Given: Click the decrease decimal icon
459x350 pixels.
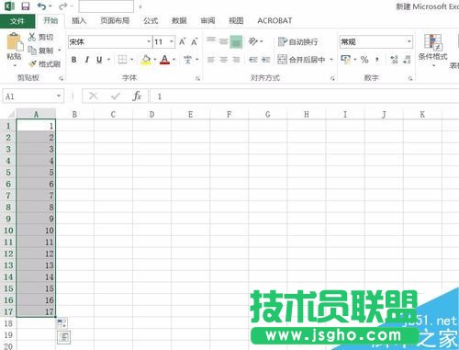Looking at the screenshot, I should pos(407,60).
